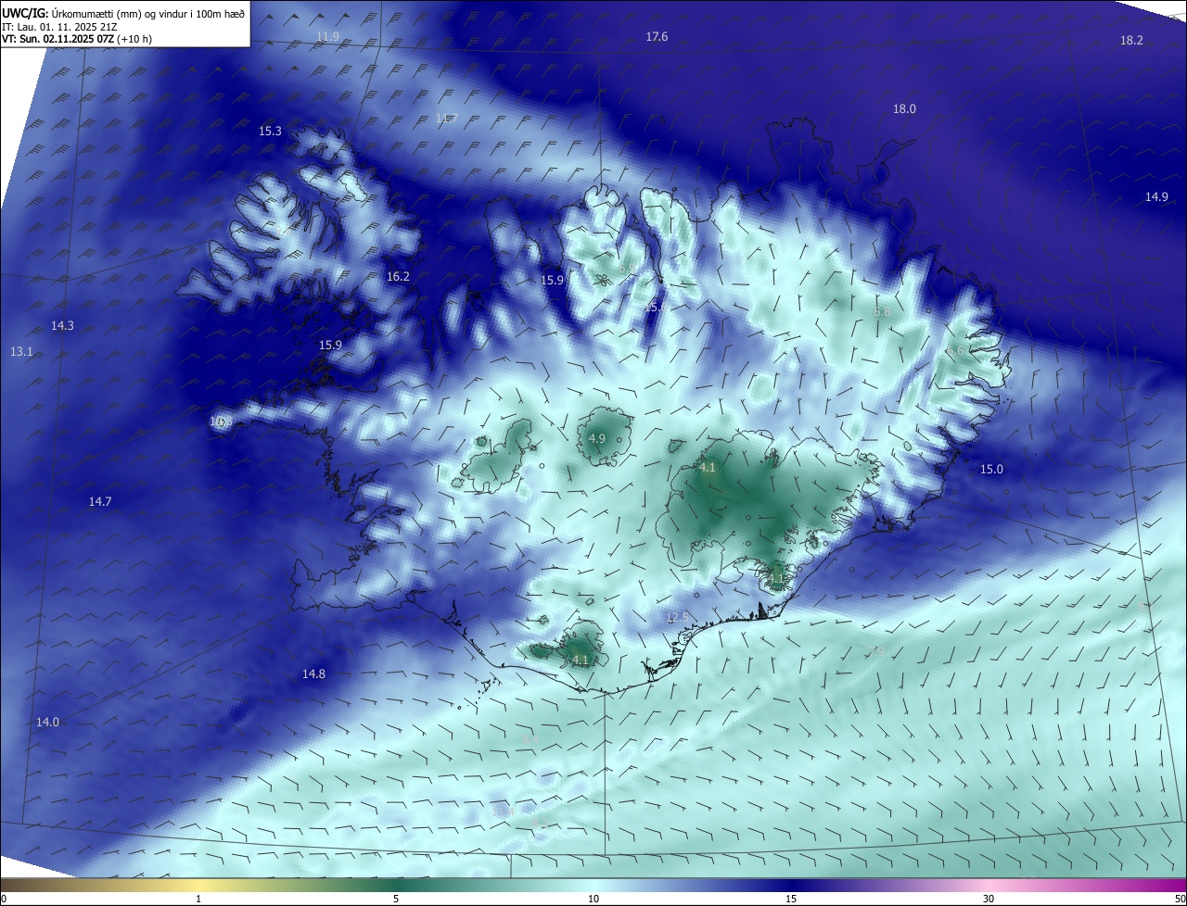Click the color scale label 0
This screenshot has width=1187, height=906.
pos(4,899)
